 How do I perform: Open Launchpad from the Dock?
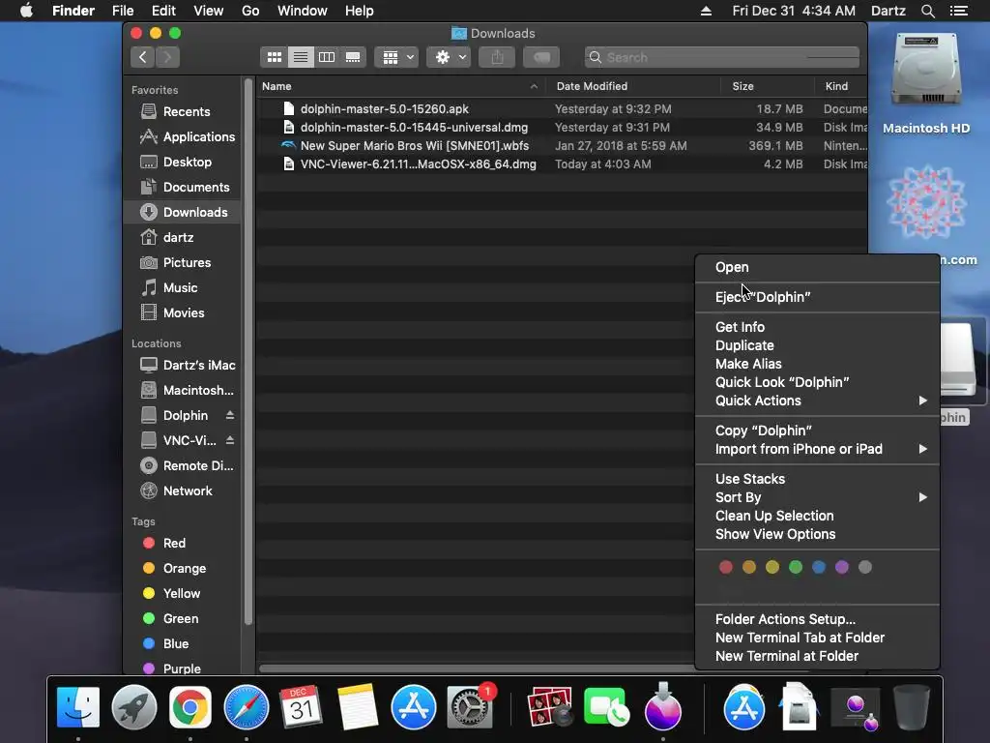134,707
